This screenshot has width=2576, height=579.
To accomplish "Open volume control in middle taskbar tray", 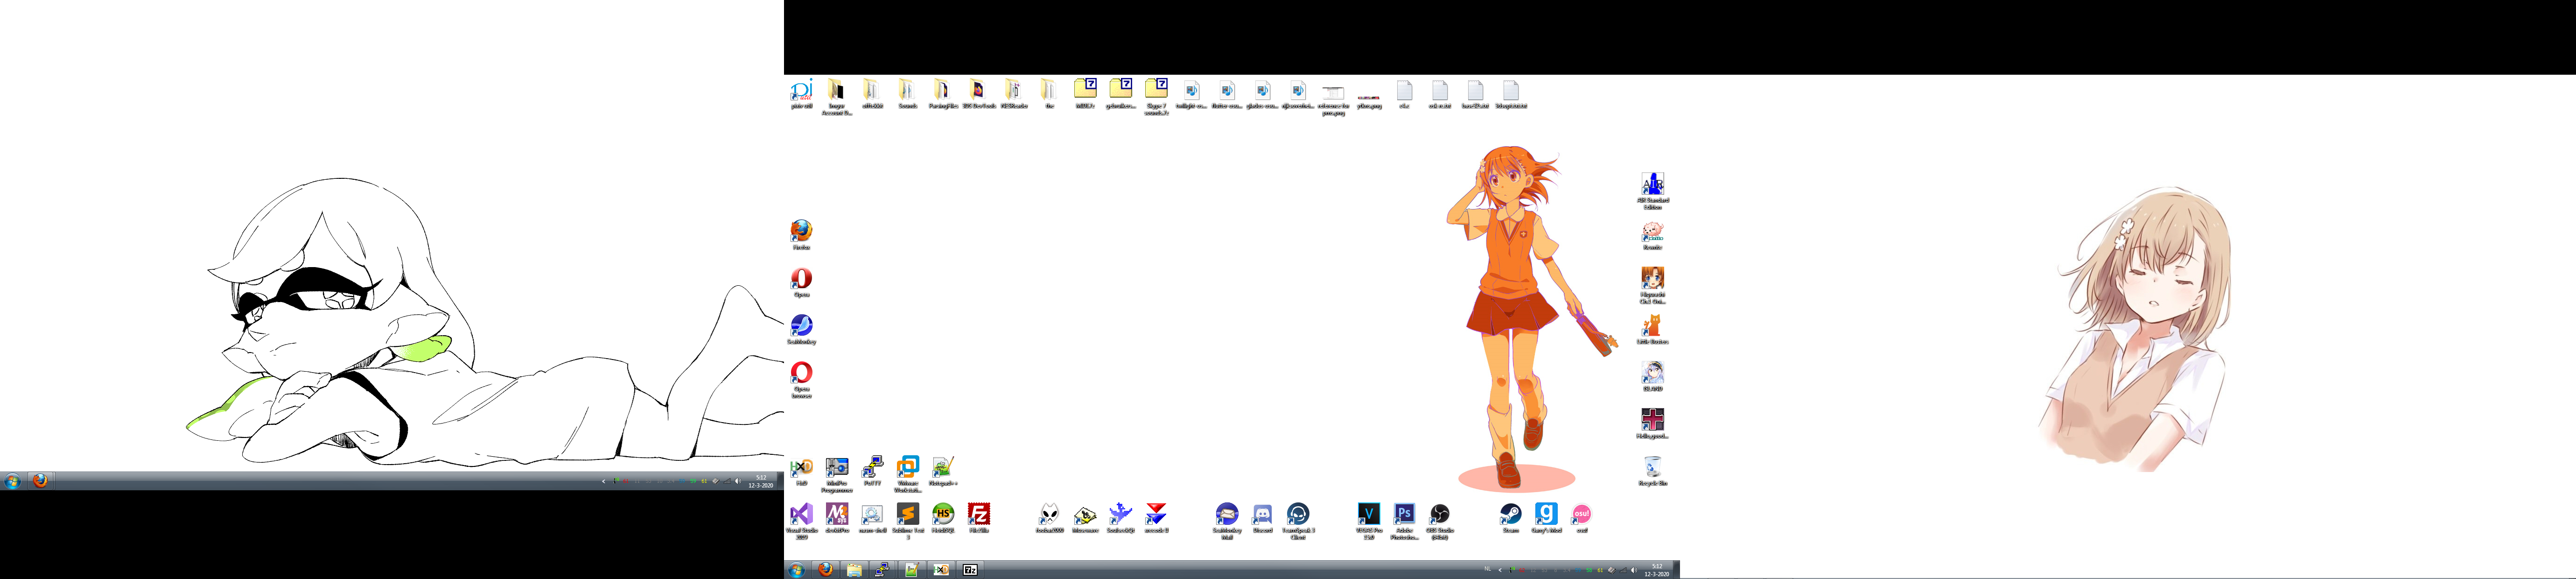I will point(1634,570).
